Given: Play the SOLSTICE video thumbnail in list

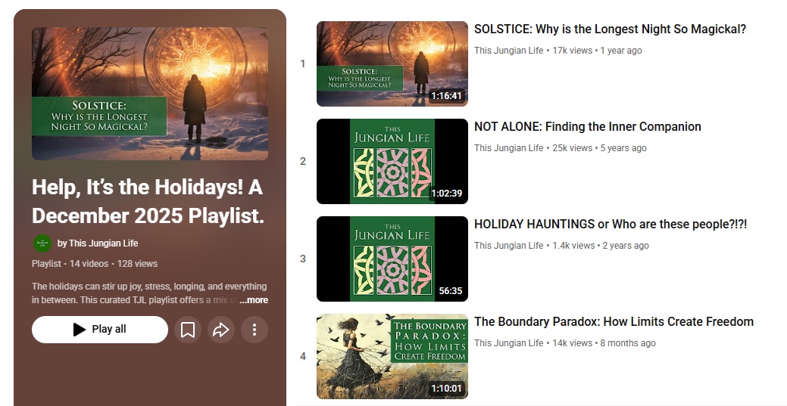Looking at the screenshot, I should (x=392, y=64).
